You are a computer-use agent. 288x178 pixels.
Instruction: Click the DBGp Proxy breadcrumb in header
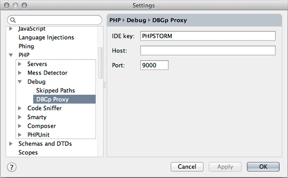coord(169,20)
